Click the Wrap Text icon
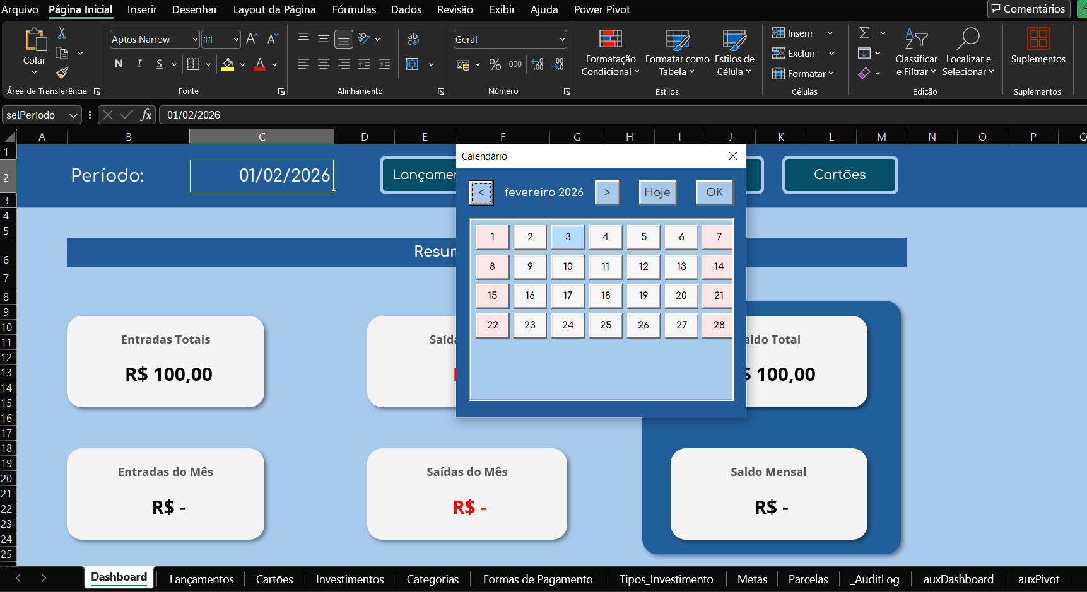Viewport: 1087px width, 592px height. (x=413, y=39)
